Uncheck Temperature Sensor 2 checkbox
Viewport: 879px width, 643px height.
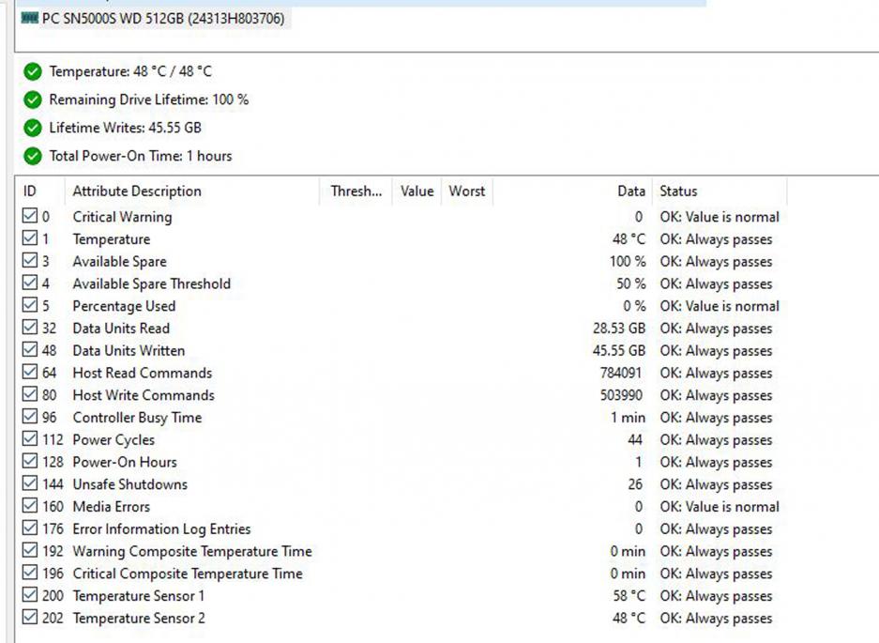point(30,619)
